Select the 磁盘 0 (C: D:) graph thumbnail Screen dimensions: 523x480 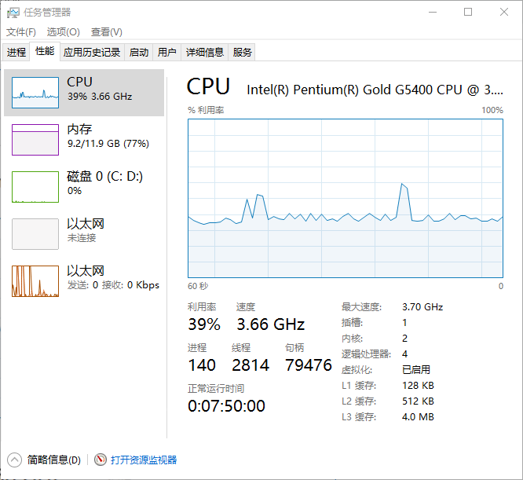(35, 187)
